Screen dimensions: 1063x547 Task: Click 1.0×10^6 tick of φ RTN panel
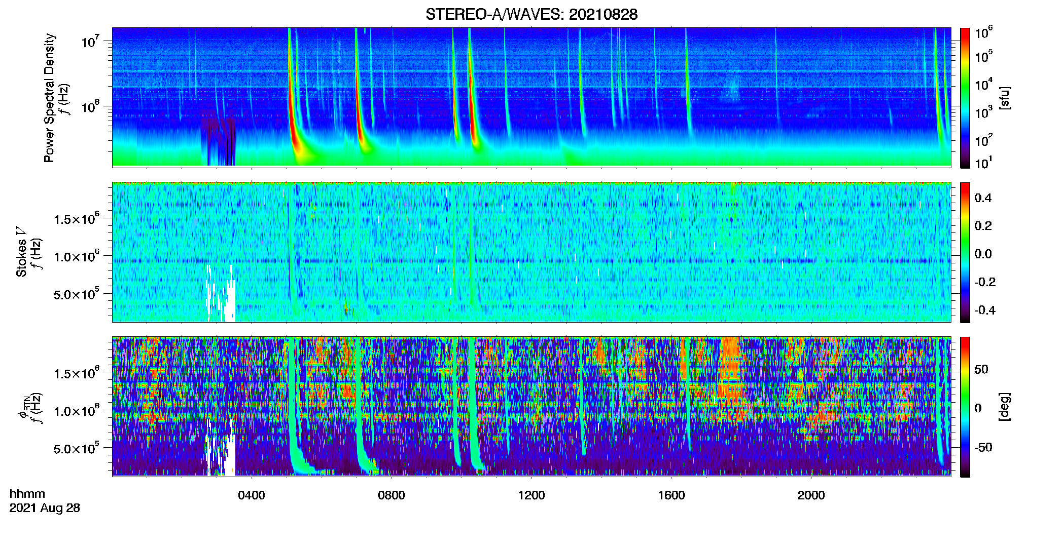[77, 410]
